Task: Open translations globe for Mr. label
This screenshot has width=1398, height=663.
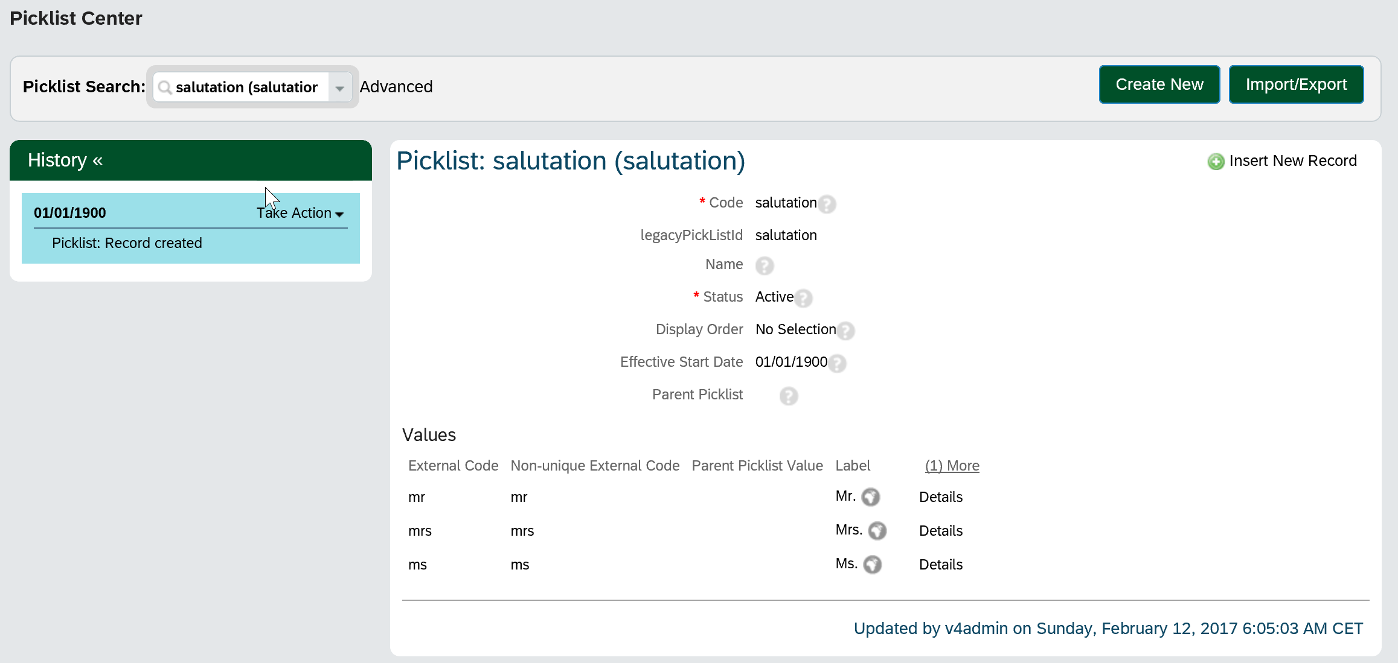Action: [870, 497]
